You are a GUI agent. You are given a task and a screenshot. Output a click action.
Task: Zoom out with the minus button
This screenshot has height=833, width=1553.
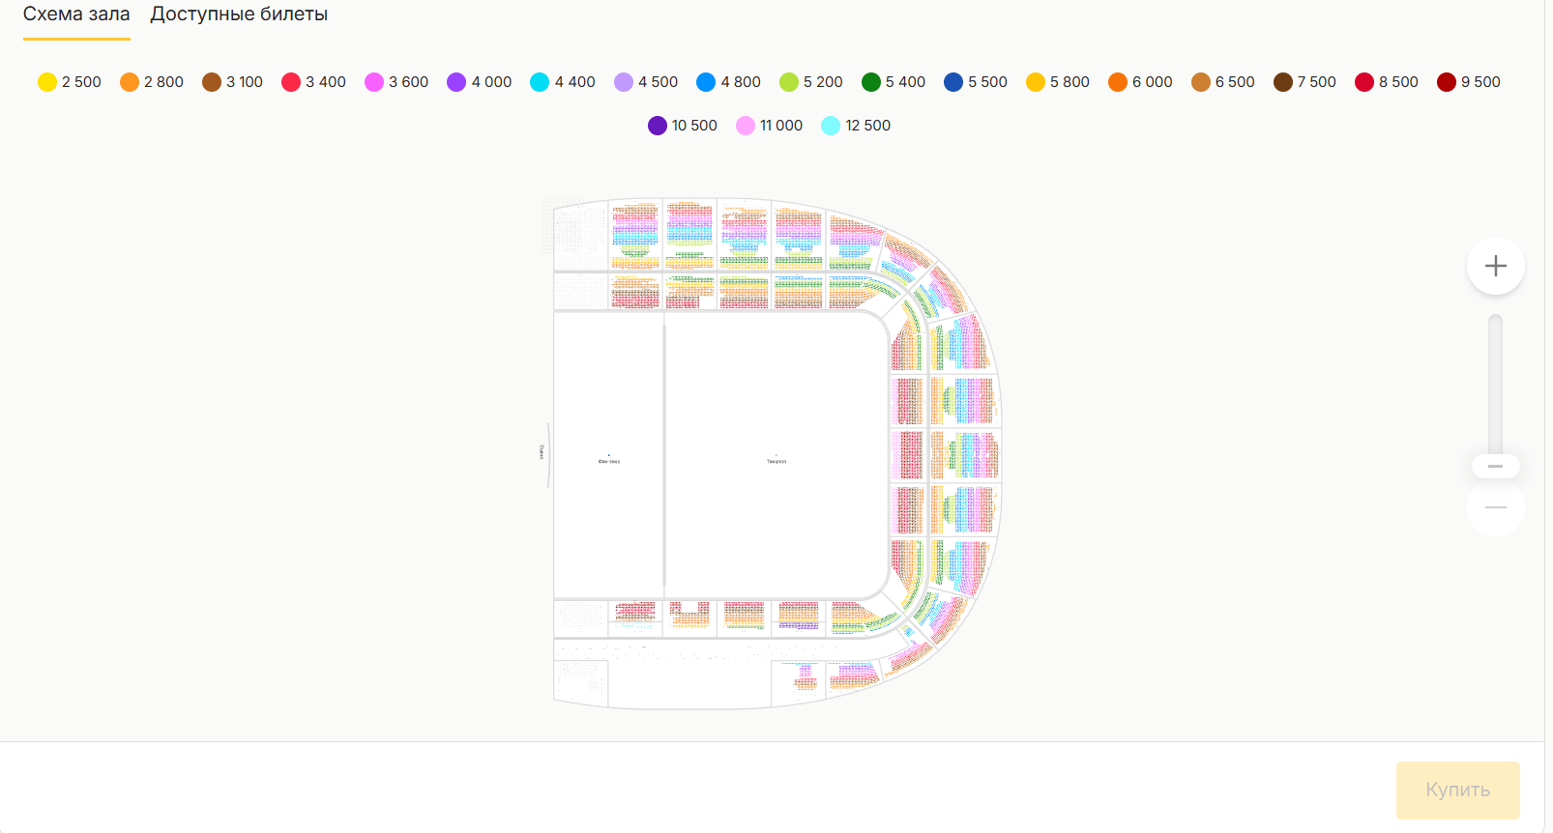(x=1495, y=507)
